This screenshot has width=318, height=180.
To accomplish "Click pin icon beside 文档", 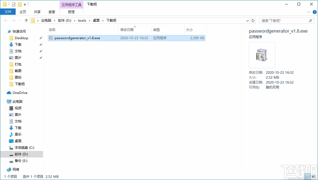I will (41, 51).
